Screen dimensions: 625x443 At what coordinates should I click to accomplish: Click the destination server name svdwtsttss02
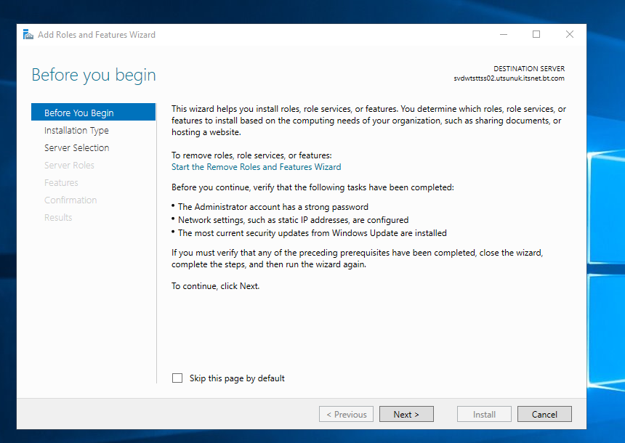tap(509, 78)
